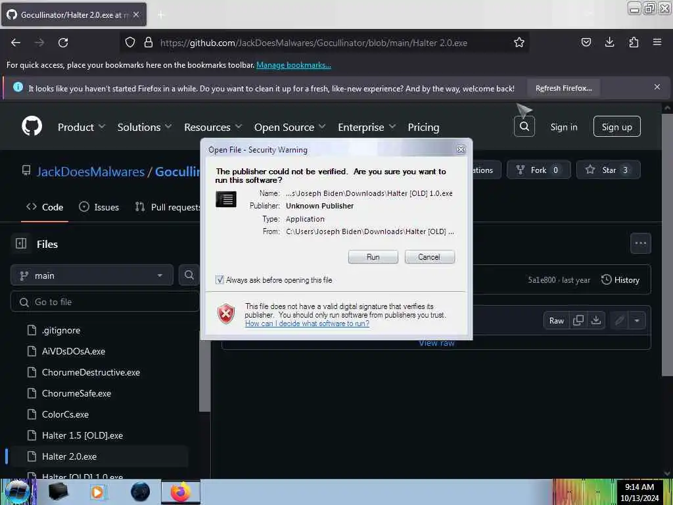Copy raw file contents icon
The image size is (673, 505).
578,320
